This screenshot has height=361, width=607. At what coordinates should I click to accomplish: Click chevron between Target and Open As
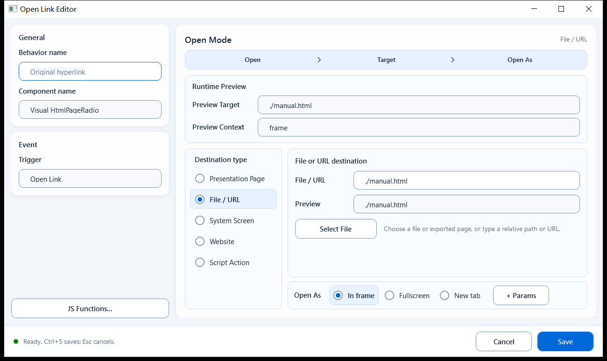tap(453, 60)
